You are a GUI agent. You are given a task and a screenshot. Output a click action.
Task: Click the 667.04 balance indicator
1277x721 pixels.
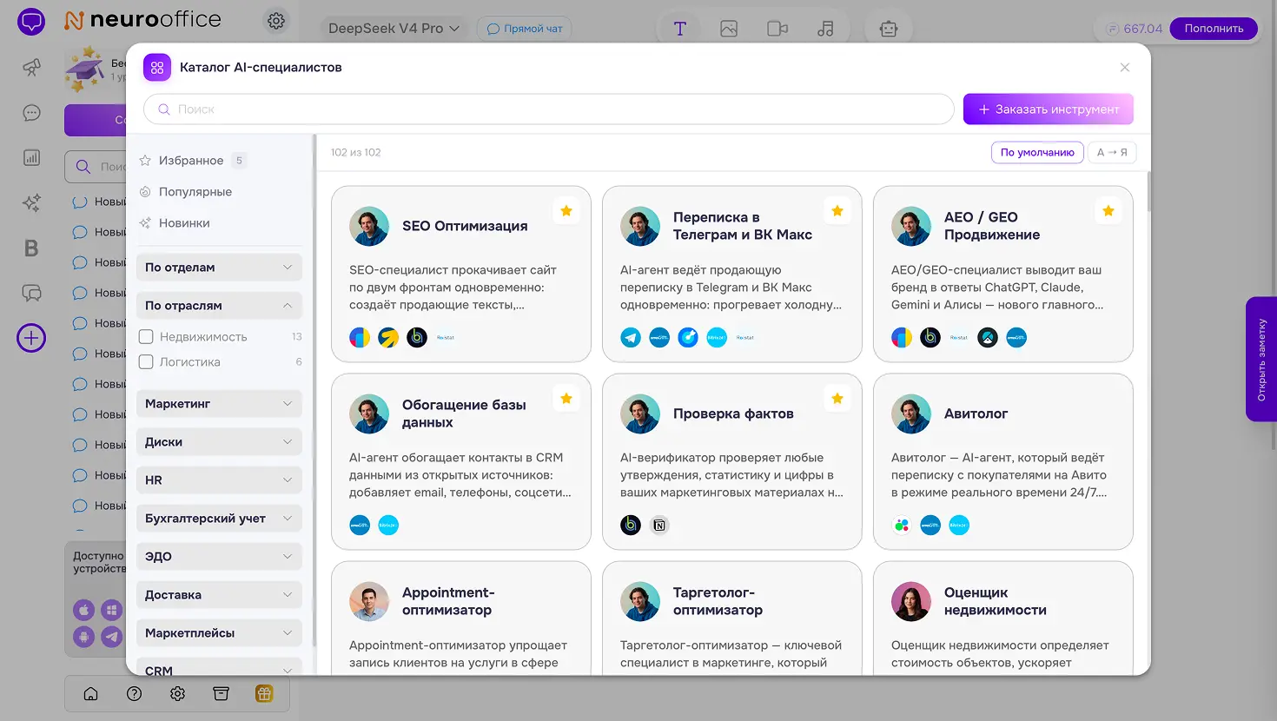tap(1134, 29)
